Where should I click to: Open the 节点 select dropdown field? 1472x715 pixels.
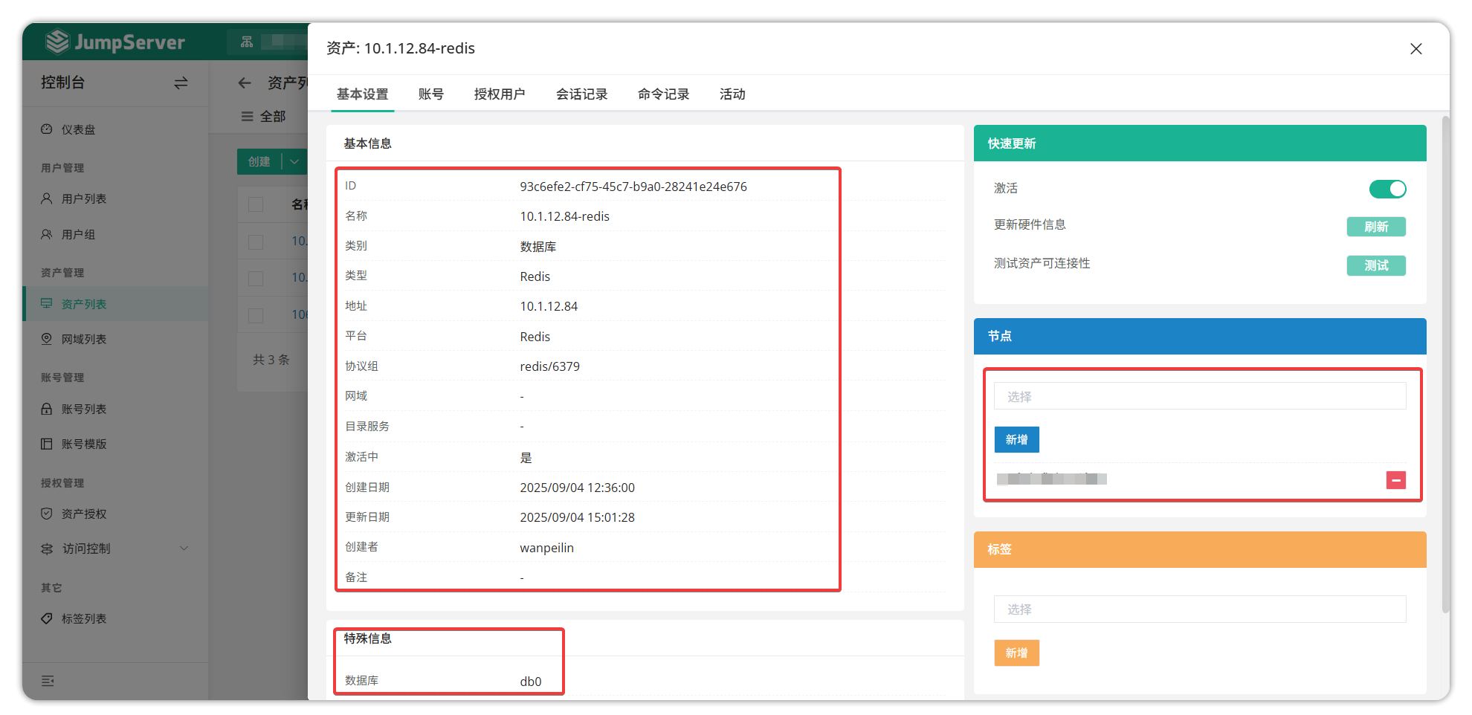point(1199,396)
